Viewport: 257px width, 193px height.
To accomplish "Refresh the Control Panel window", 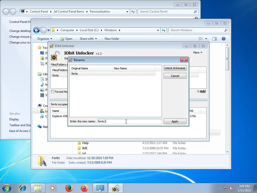I will pyautogui.click(x=133, y=12).
